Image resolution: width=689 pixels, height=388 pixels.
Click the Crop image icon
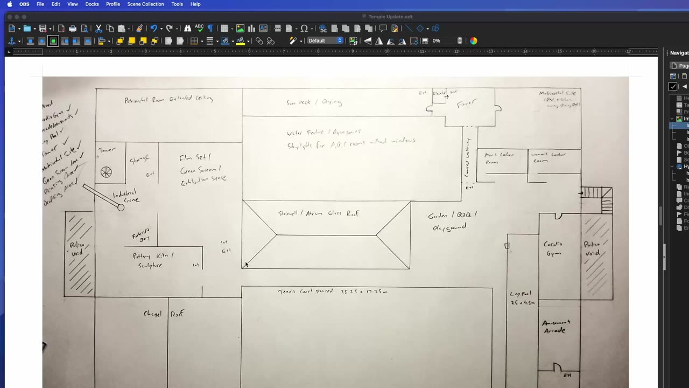pos(353,40)
